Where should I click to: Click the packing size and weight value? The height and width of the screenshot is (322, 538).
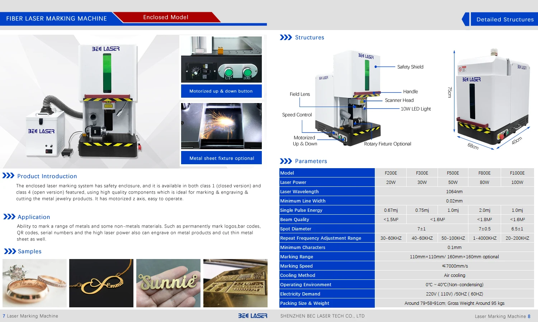click(454, 303)
